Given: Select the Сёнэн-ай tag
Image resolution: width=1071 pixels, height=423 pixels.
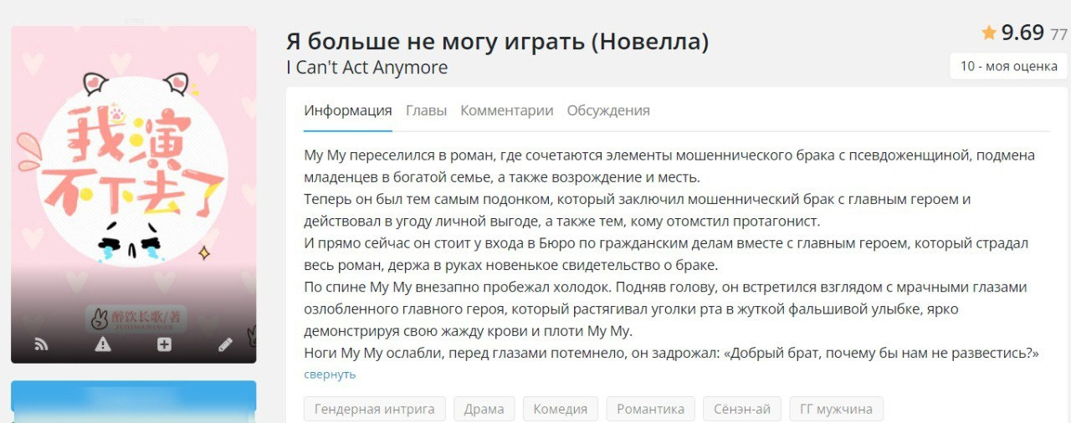Looking at the screenshot, I should [x=741, y=409].
